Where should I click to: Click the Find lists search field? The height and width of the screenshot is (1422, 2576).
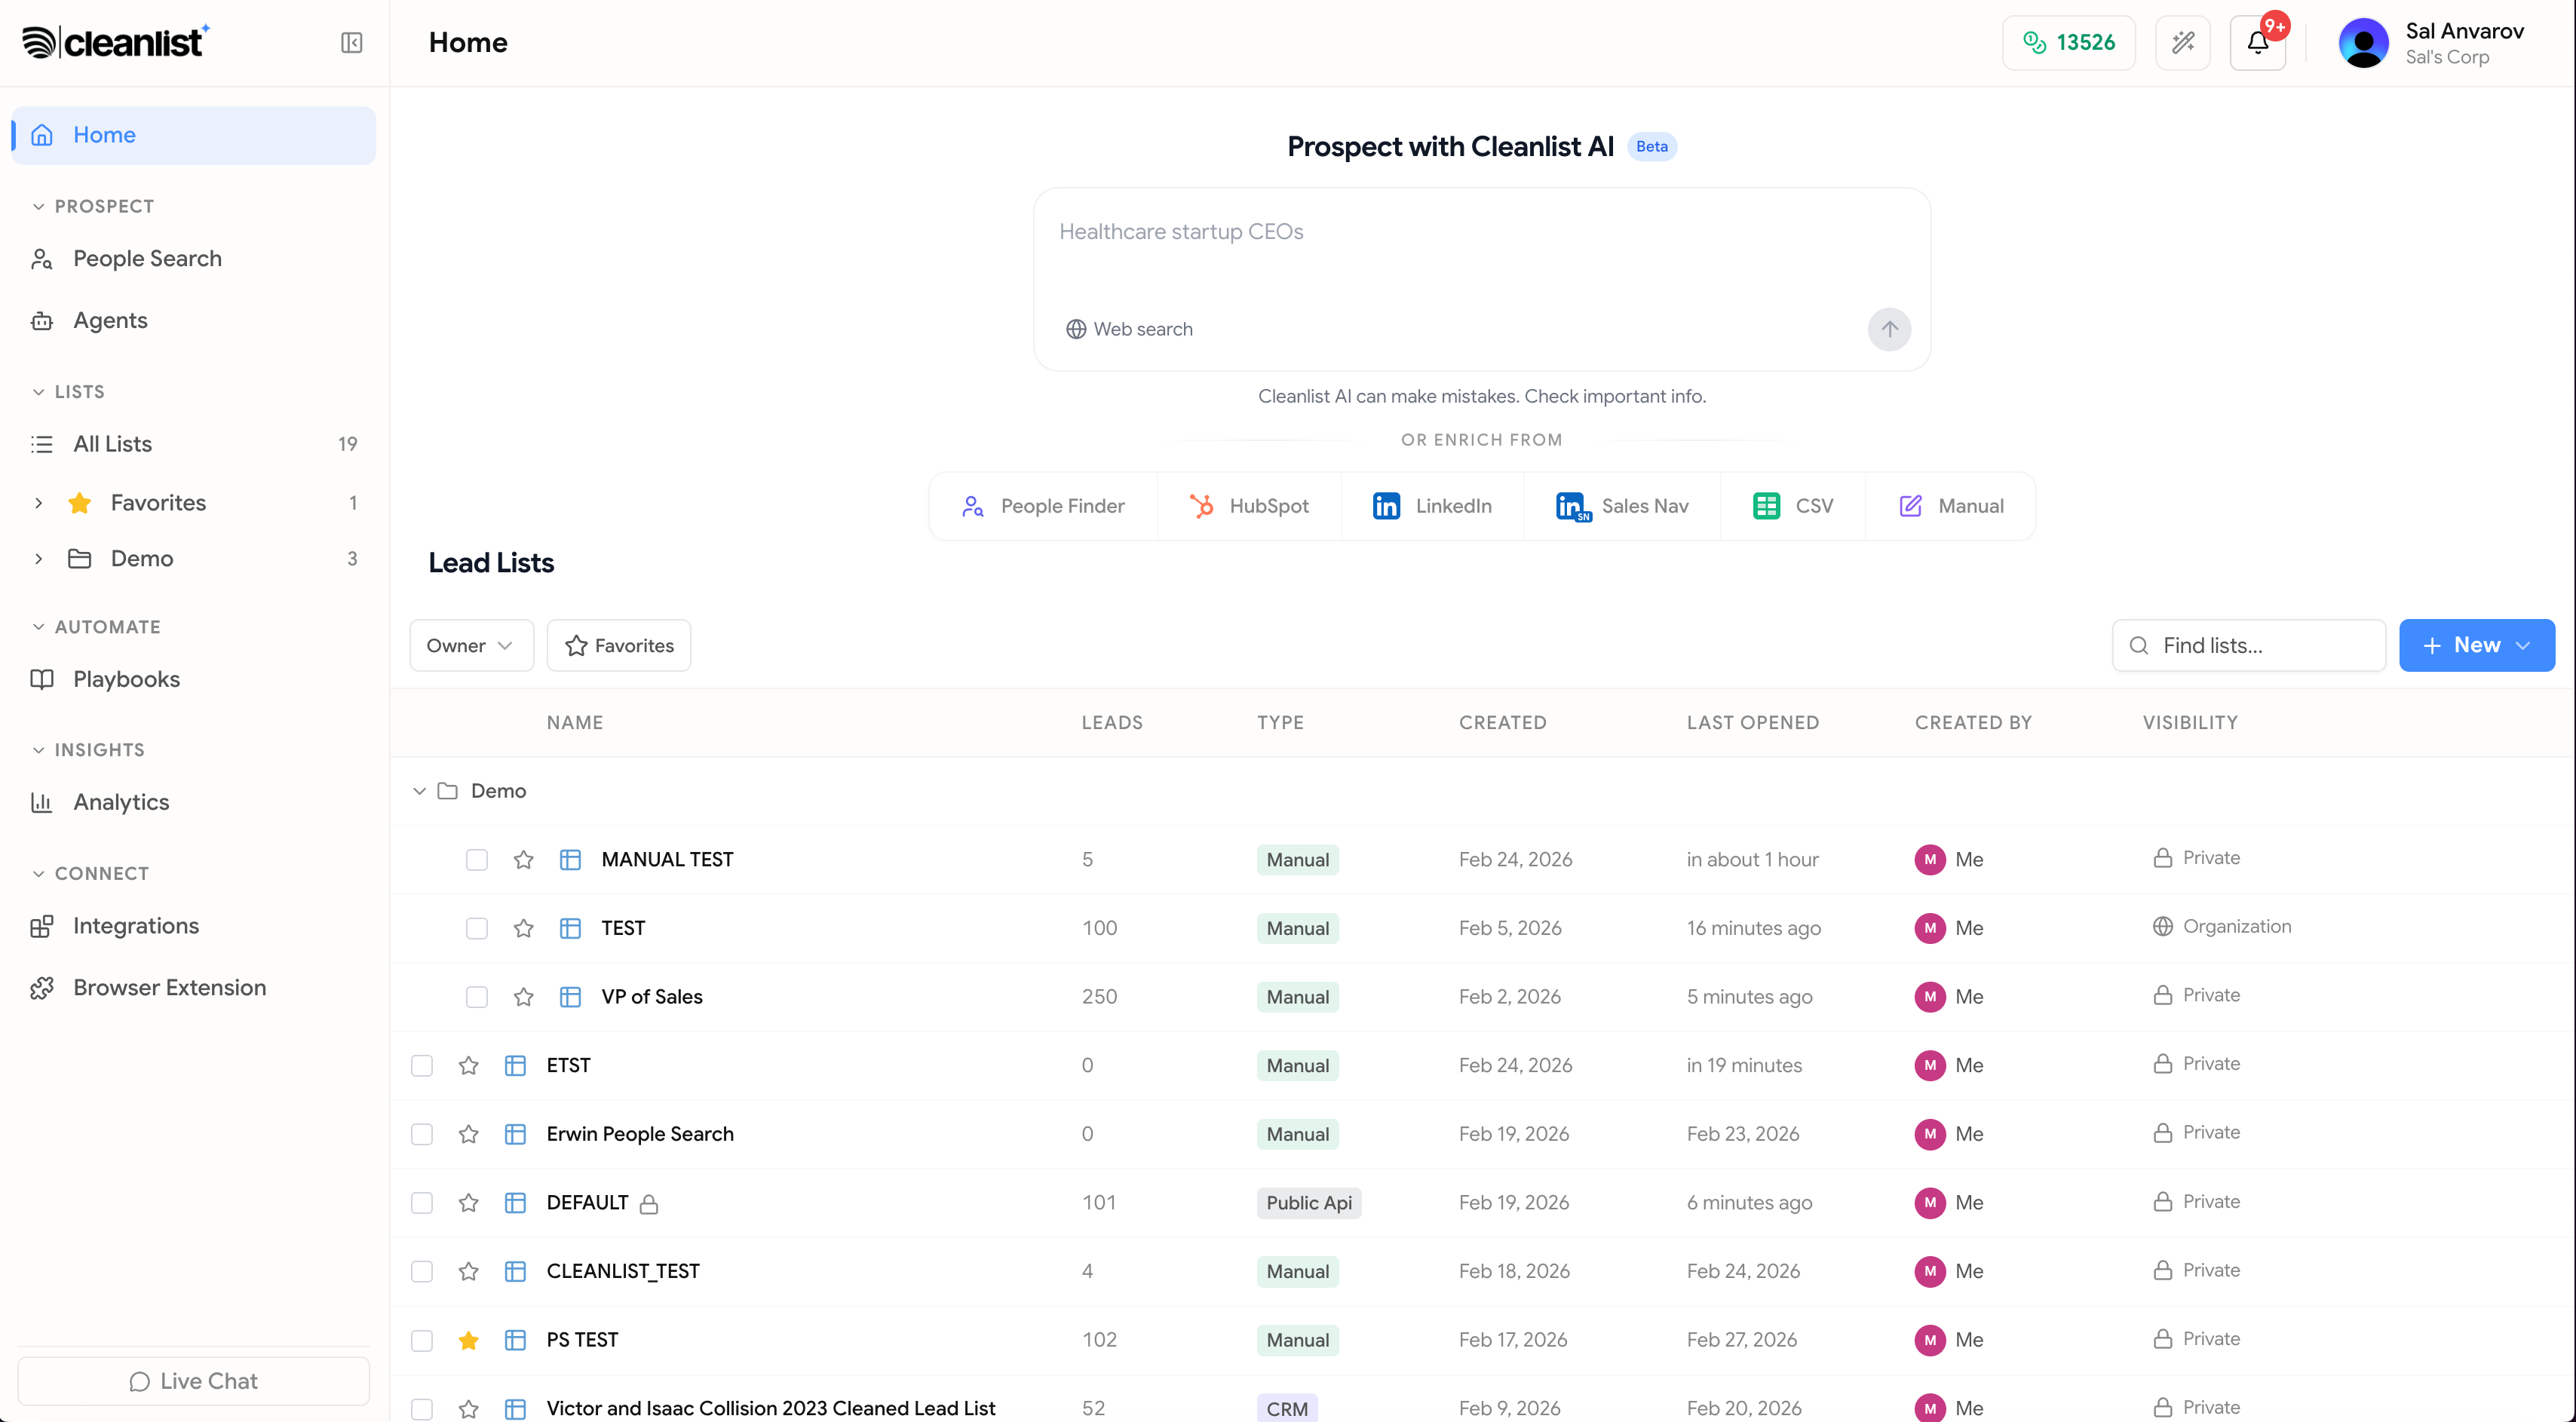2248,646
